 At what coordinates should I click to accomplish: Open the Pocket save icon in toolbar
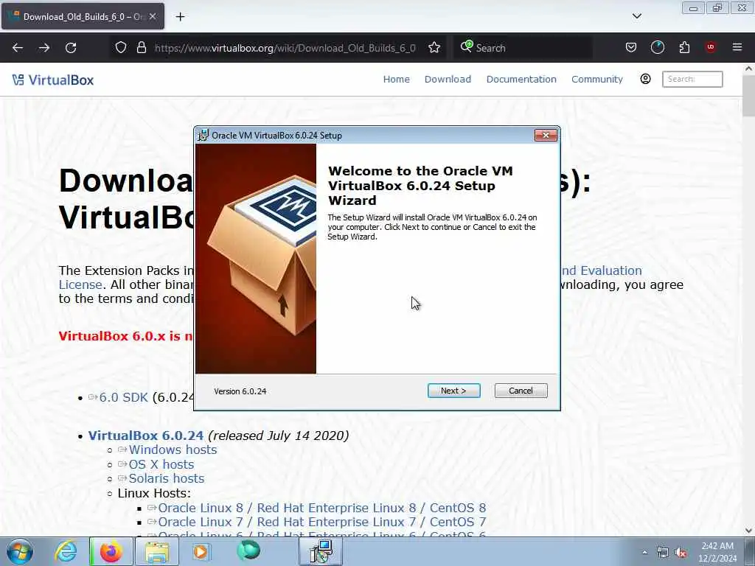coord(631,47)
